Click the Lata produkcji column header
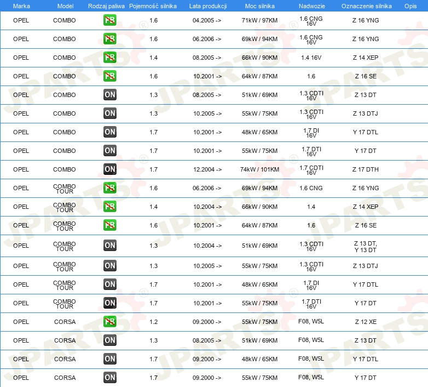This screenshot has width=428, height=387. click(x=208, y=6)
